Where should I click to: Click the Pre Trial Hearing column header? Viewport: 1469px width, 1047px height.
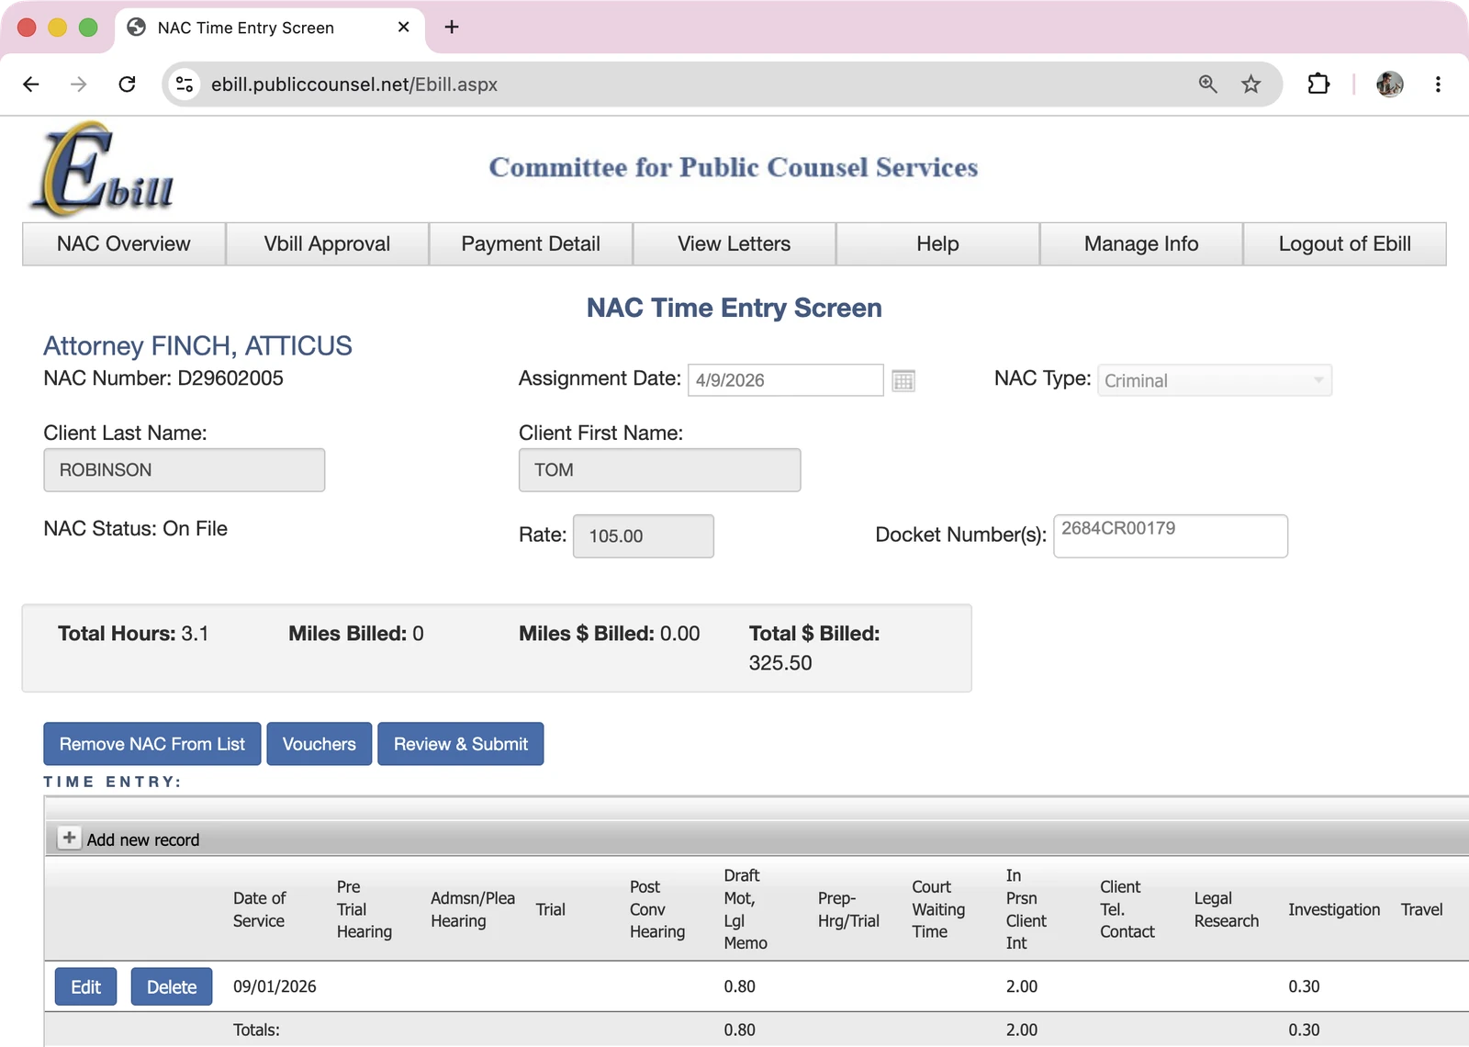(x=364, y=909)
